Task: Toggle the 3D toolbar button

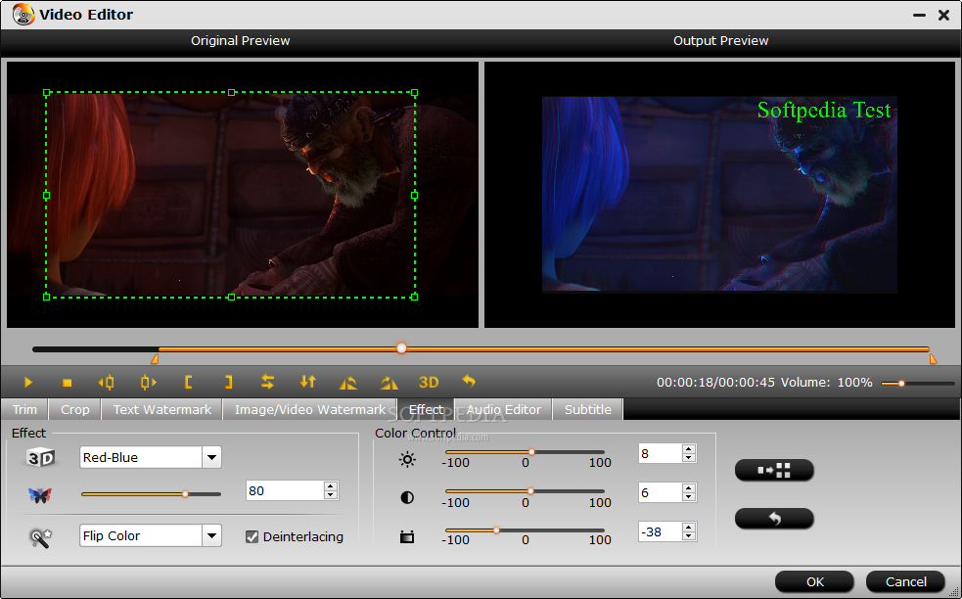Action: 429,383
